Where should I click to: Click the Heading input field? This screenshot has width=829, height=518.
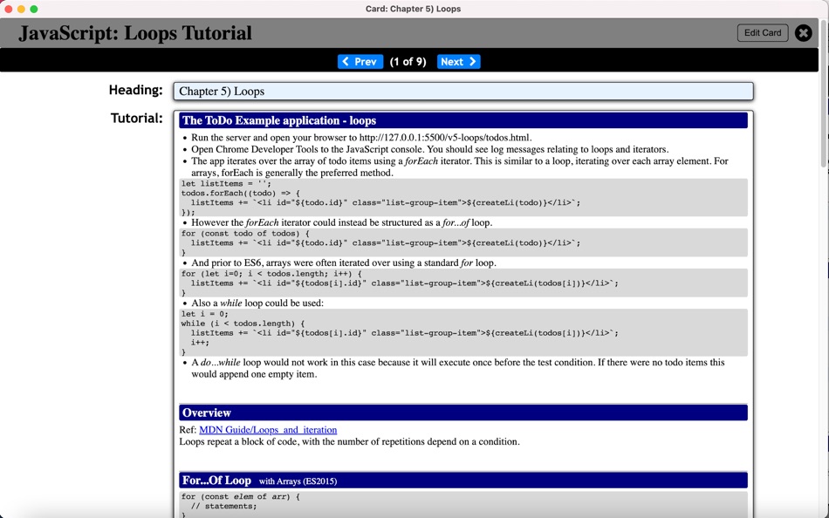coord(463,91)
